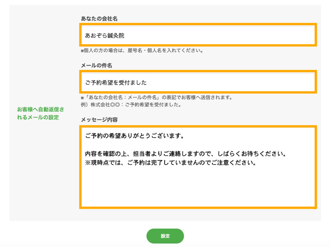Screen dimensions: 330x247
Task: Place cursor on ご予約希望を受付ました text
Action: (116, 83)
